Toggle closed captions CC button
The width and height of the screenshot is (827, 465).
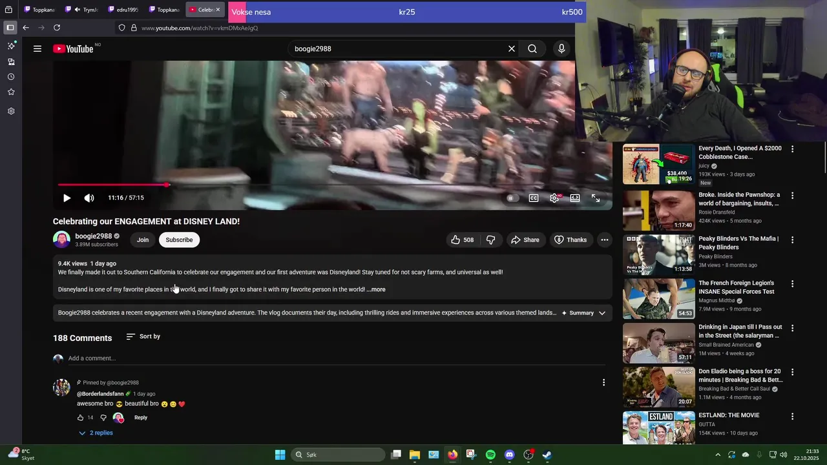(x=534, y=198)
